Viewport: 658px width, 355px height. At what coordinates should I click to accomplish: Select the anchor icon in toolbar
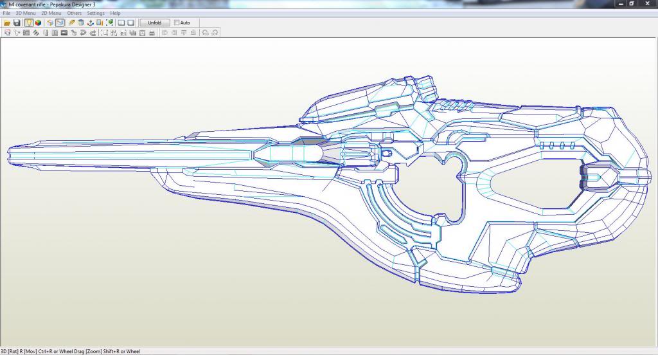(91, 23)
